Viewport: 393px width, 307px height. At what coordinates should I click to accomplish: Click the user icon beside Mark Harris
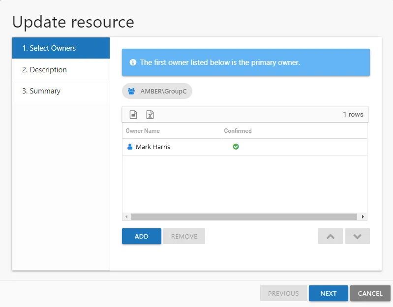point(130,147)
